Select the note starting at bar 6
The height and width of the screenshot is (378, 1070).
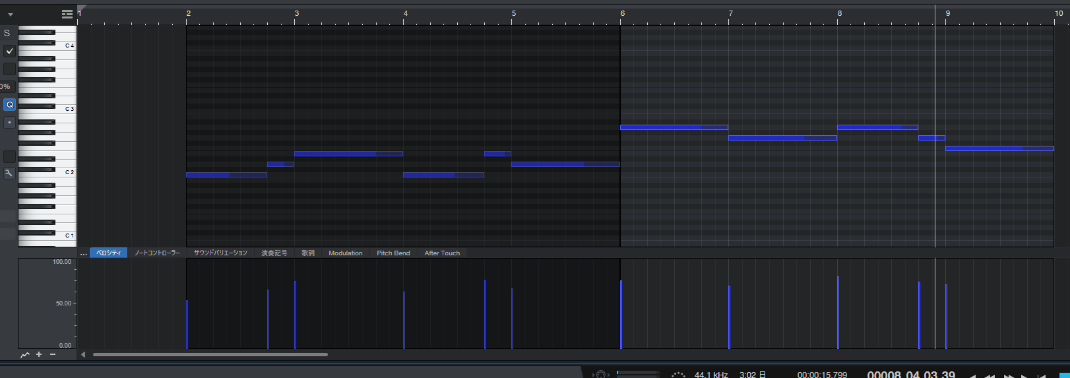click(674, 127)
